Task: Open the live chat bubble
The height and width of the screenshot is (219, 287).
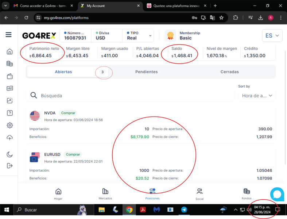Action: (277, 194)
